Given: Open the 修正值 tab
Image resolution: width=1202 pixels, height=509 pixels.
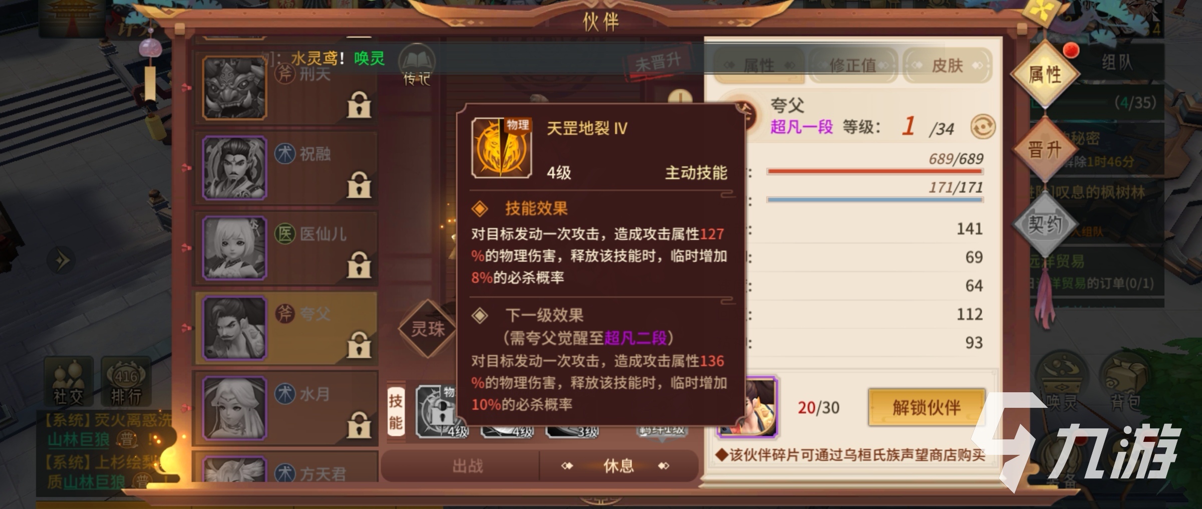Looking at the screenshot, I should [x=853, y=65].
